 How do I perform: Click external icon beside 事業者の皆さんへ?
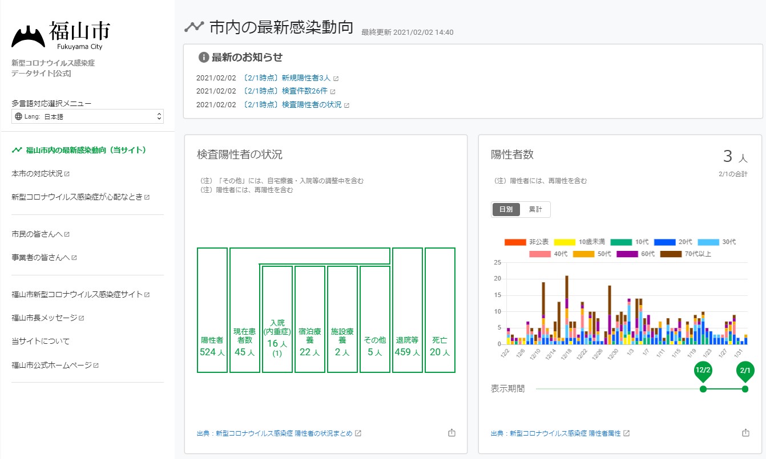74,257
